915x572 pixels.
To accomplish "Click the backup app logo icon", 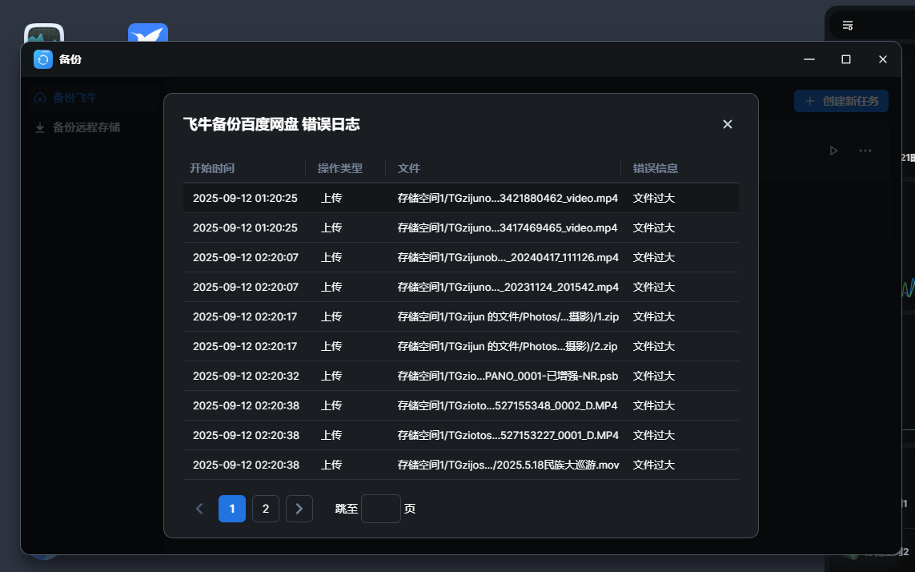I will [43, 59].
